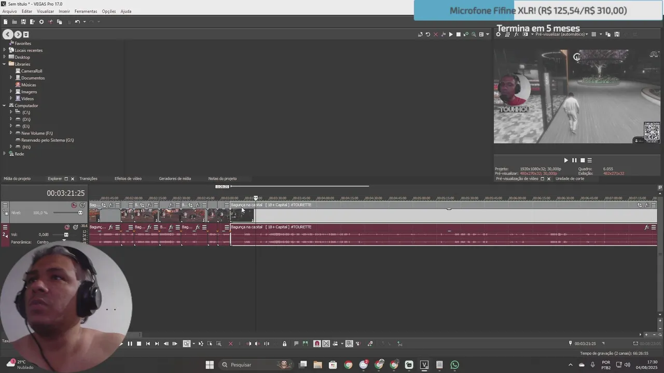664x373 pixels.
Task: Open Explorer views dropdown arrow
Action: pos(487,35)
